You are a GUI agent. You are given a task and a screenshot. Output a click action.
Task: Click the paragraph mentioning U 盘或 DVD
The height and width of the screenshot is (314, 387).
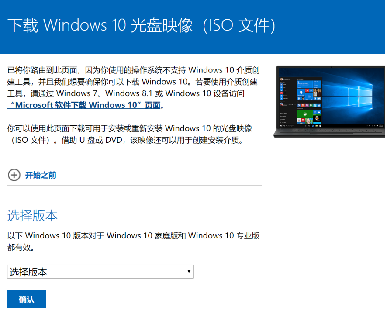point(130,134)
